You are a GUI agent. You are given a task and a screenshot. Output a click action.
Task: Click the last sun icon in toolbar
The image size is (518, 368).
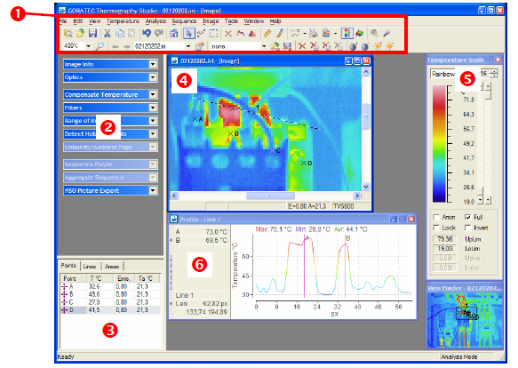tap(390, 46)
